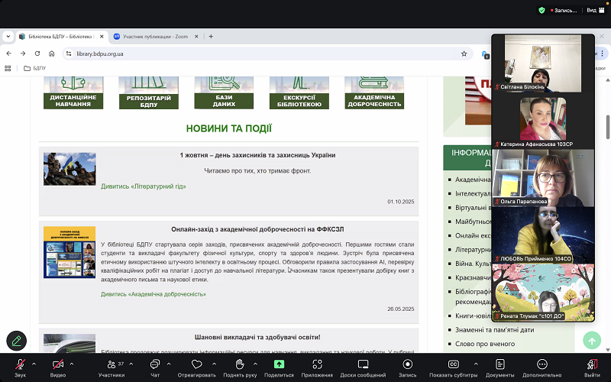Screen dimensions: 611x382
Task: Open the Приложения apps icon
Action: tap(317, 364)
